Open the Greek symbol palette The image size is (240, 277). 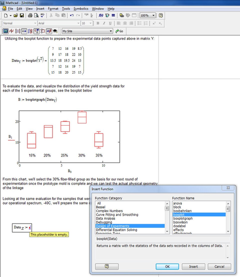click(49, 31)
